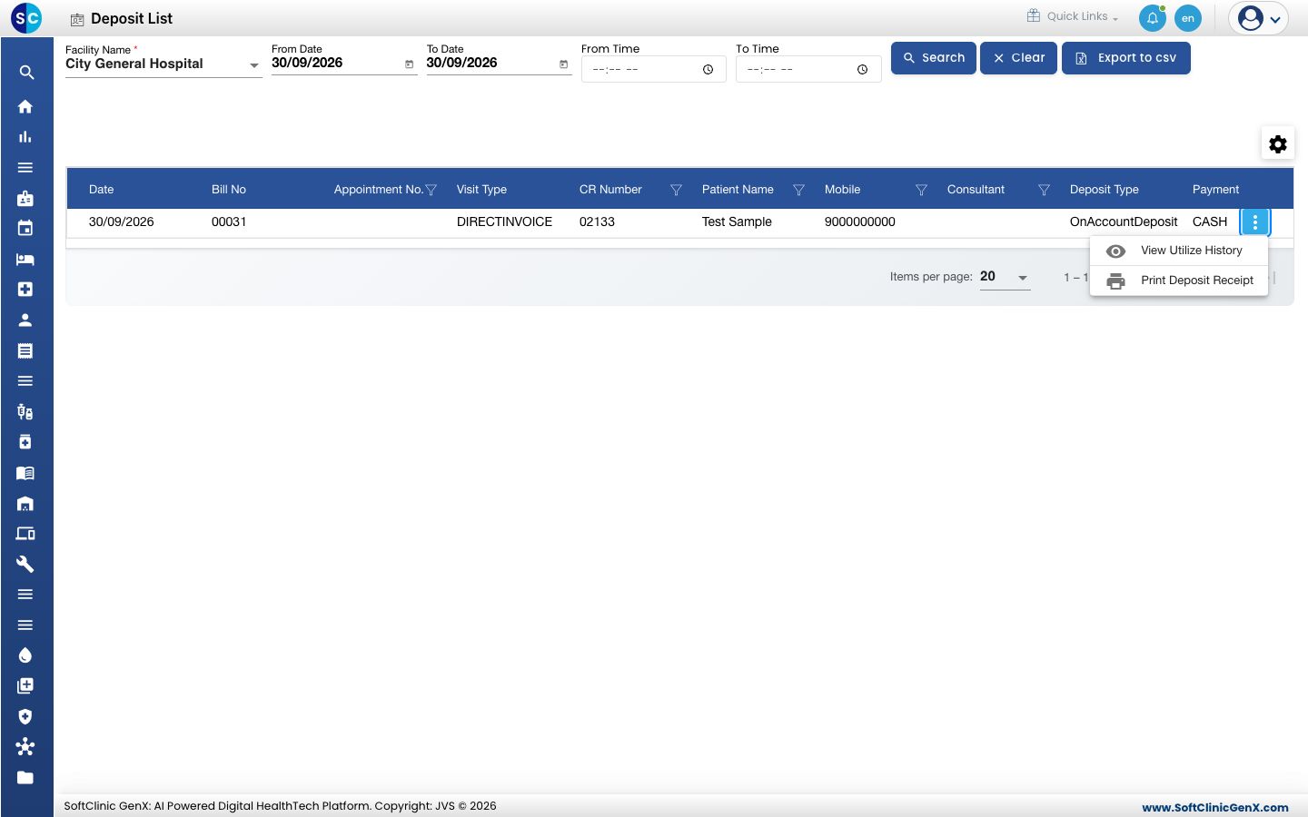Sort by the Bill No column header
The width and height of the screenshot is (1308, 817).
coord(229,190)
